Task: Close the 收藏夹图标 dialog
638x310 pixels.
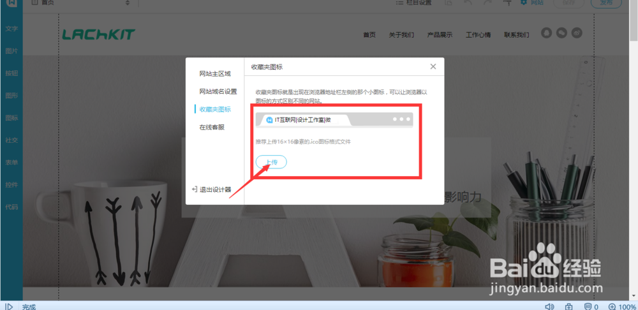Action: pyautogui.click(x=433, y=67)
